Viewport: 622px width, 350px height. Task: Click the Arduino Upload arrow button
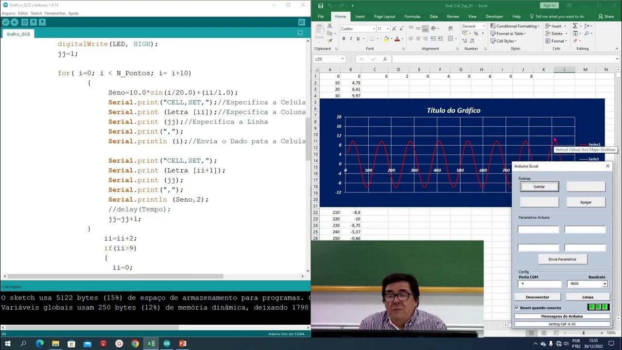15,22
